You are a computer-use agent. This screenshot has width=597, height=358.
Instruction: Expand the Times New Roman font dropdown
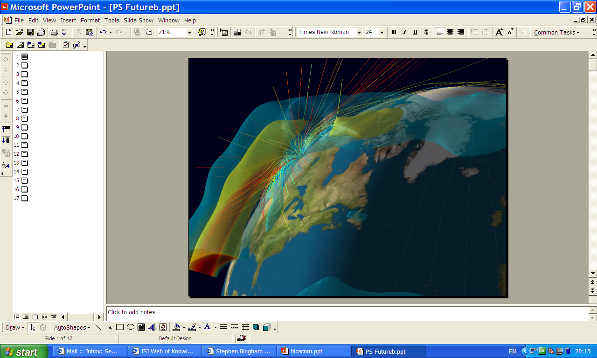click(x=359, y=32)
